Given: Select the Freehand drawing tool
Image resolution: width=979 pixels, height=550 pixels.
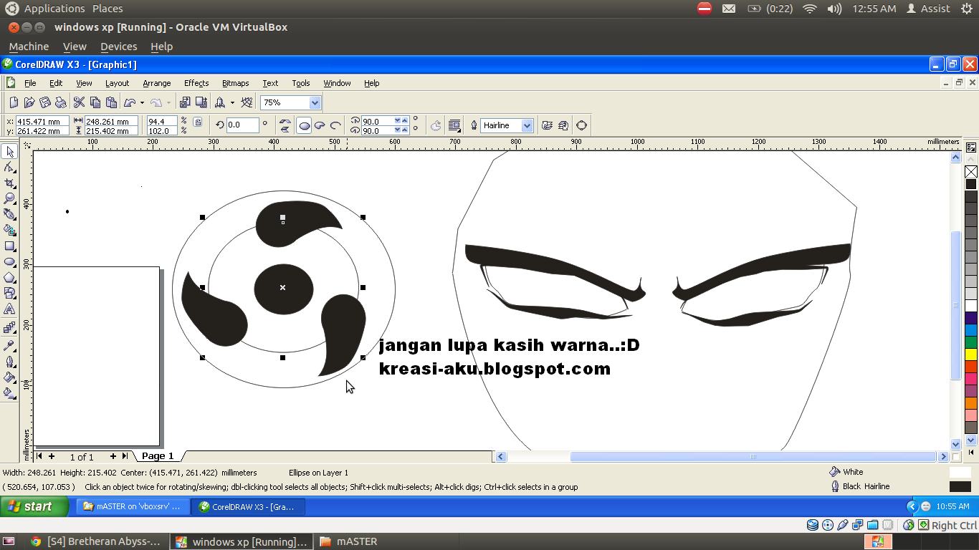Looking at the screenshot, I should pos(9,214).
